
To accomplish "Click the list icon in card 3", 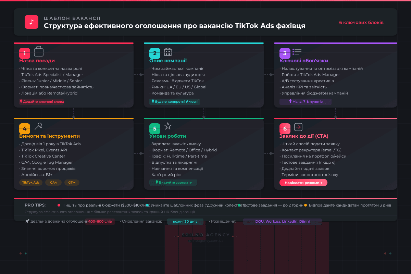I will tap(297, 52).
